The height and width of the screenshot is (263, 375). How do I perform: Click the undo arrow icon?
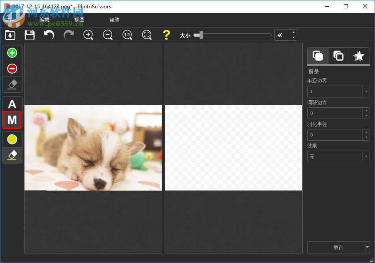tap(49, 35)
